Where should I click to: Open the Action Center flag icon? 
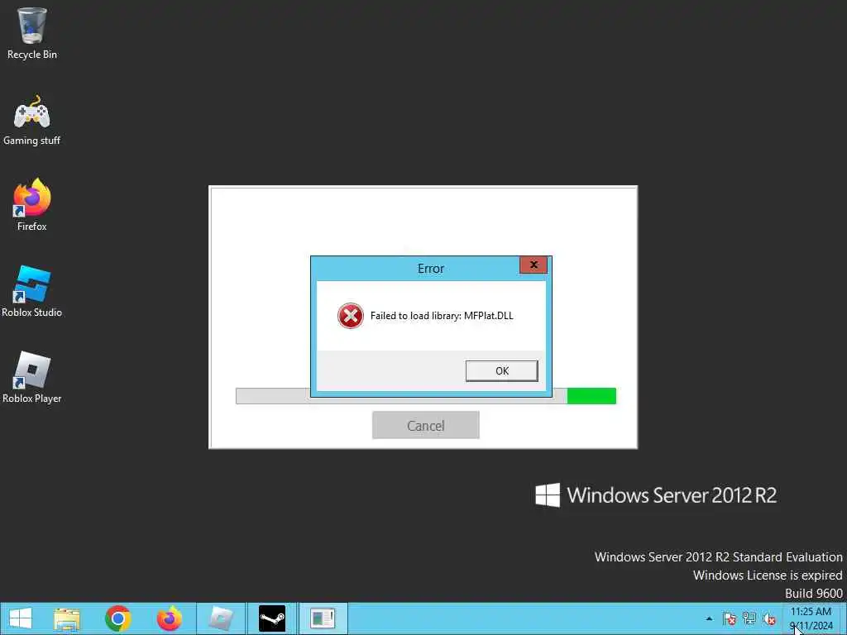(730, 618)
